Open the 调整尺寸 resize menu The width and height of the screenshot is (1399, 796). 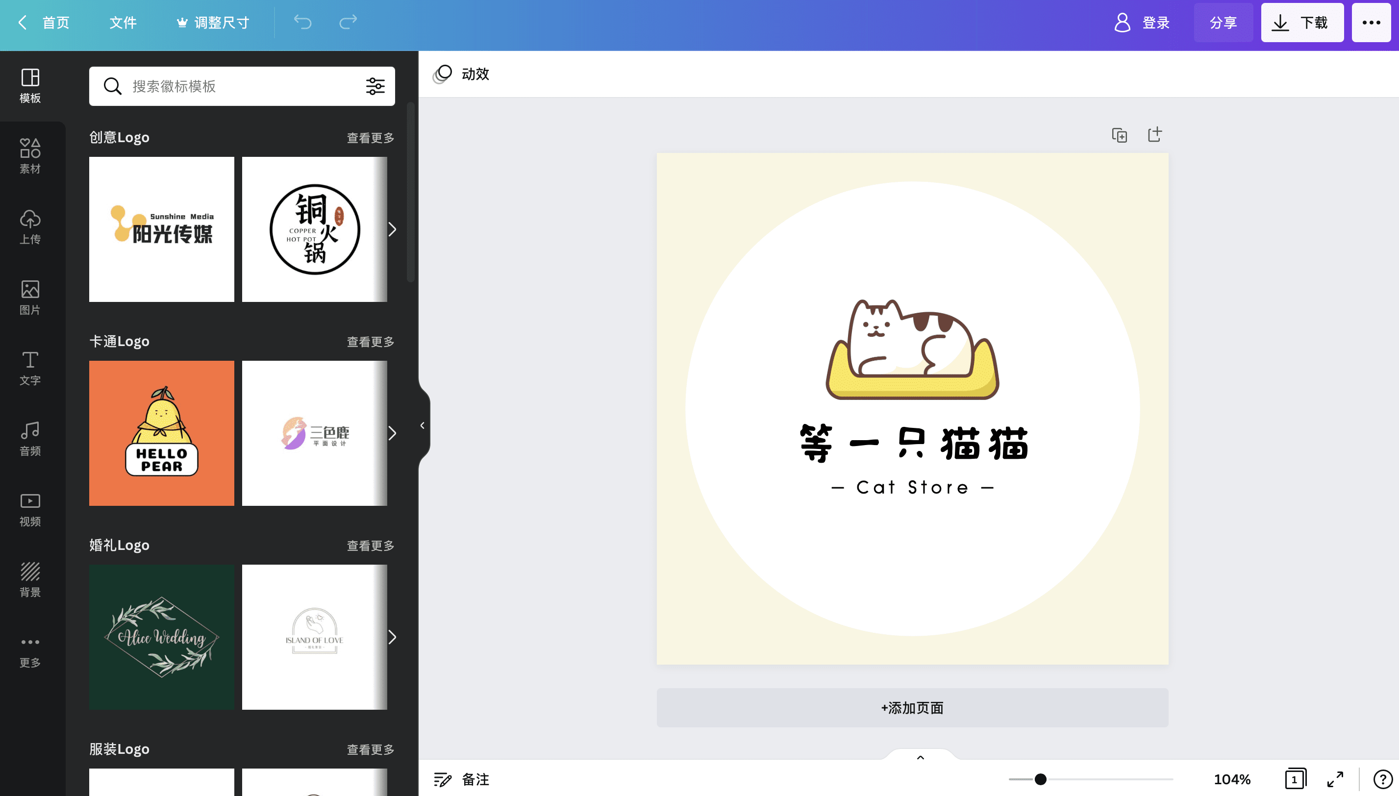tap(213, 23)
